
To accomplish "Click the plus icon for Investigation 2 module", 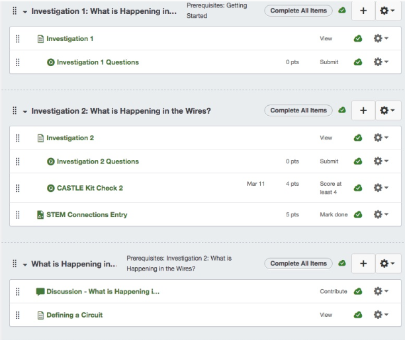I will point(363,110).
